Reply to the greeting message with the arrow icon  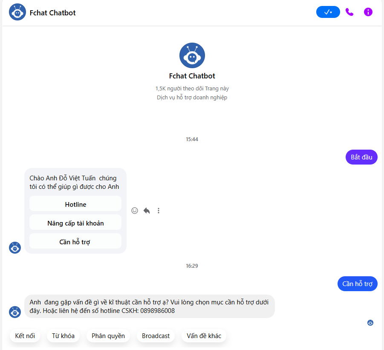click(147, 211)
